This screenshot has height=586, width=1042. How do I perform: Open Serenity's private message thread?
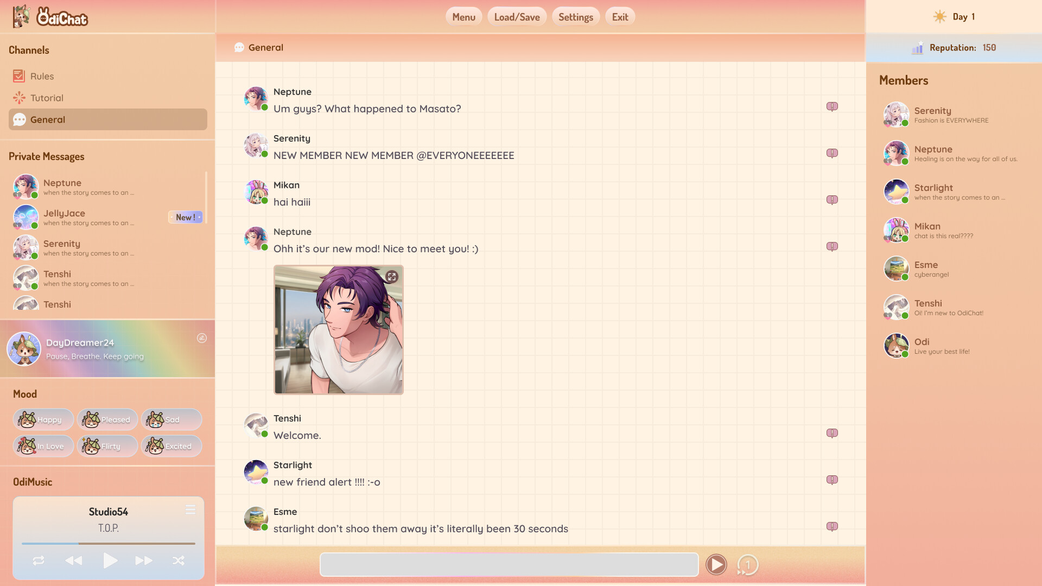[107, 247]
